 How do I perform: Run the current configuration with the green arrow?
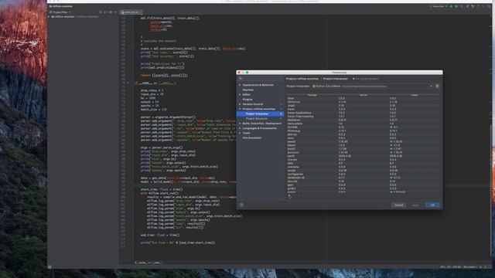(x=451, y=6)
